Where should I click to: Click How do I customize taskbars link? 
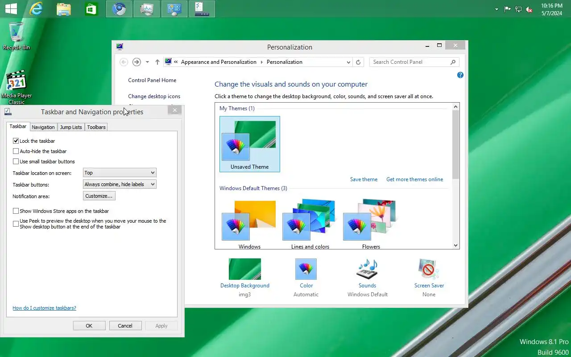click(44, 308)
